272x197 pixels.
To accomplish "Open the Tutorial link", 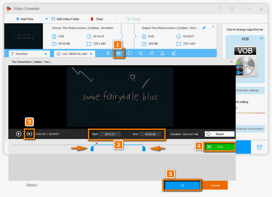I will pyautogui.click(x=32, y=185).
